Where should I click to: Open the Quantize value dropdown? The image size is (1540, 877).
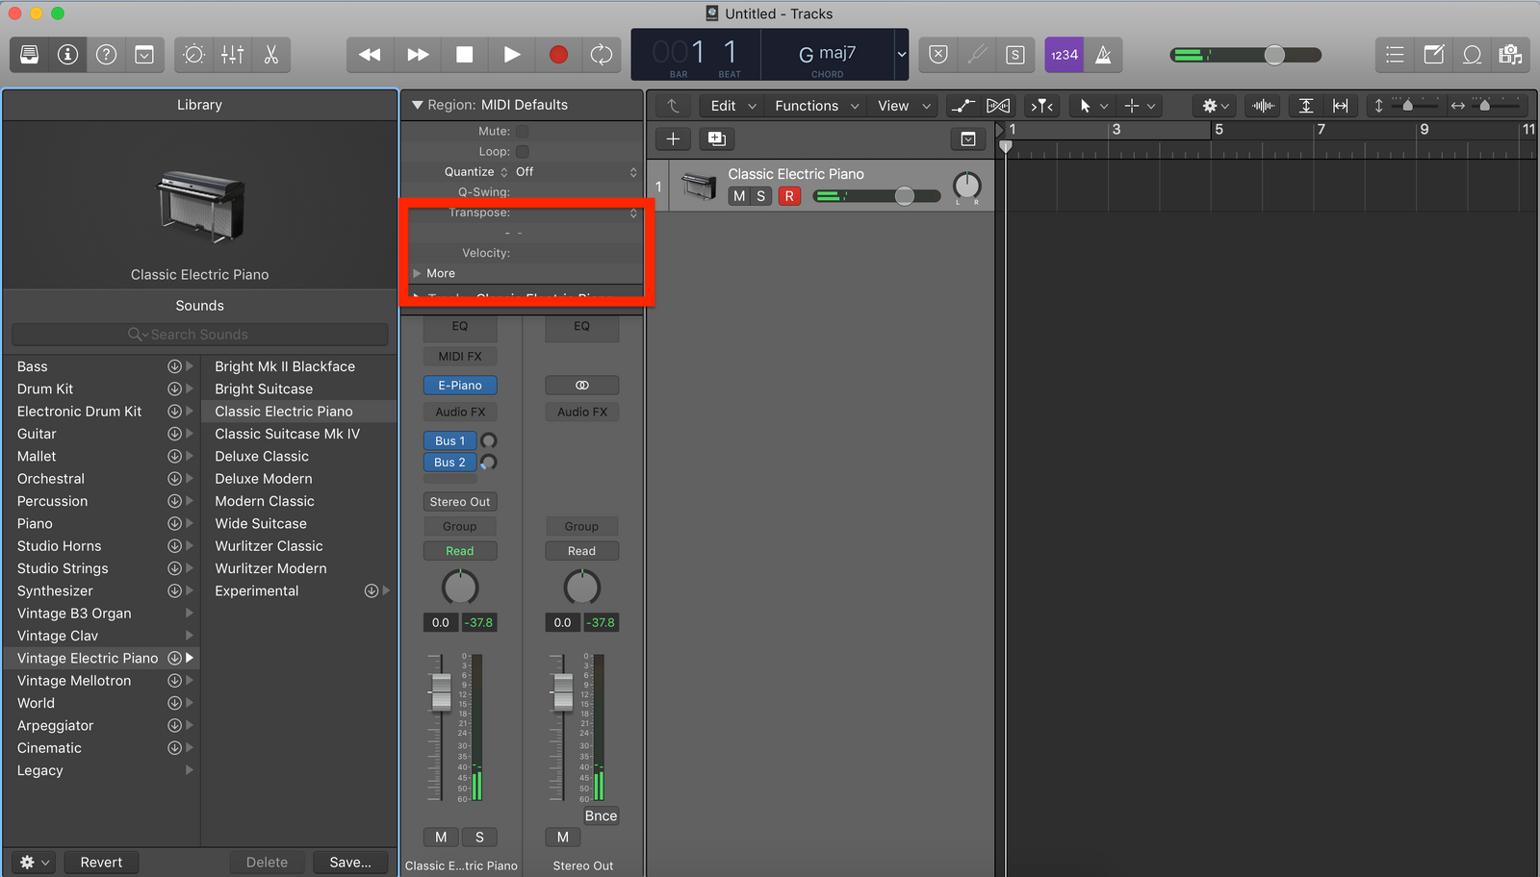[577, 172]
